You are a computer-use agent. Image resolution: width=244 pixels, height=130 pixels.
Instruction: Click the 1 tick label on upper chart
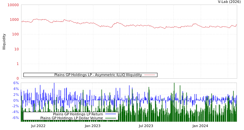coord(18,64)
